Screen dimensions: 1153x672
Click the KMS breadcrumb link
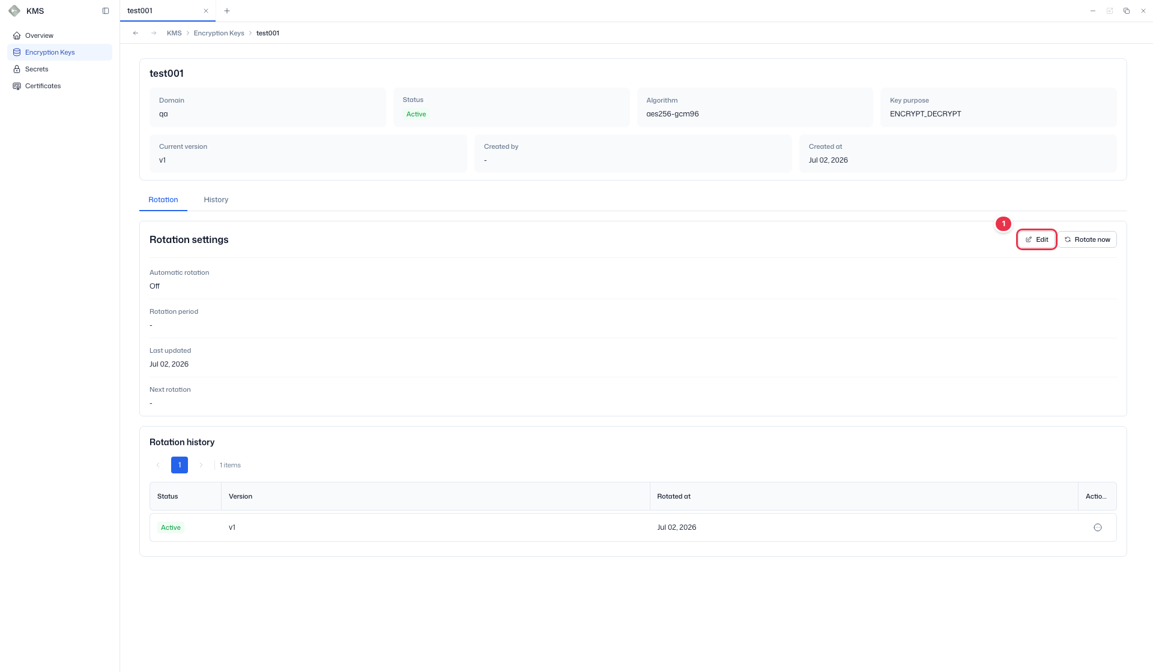pos(174,33)
